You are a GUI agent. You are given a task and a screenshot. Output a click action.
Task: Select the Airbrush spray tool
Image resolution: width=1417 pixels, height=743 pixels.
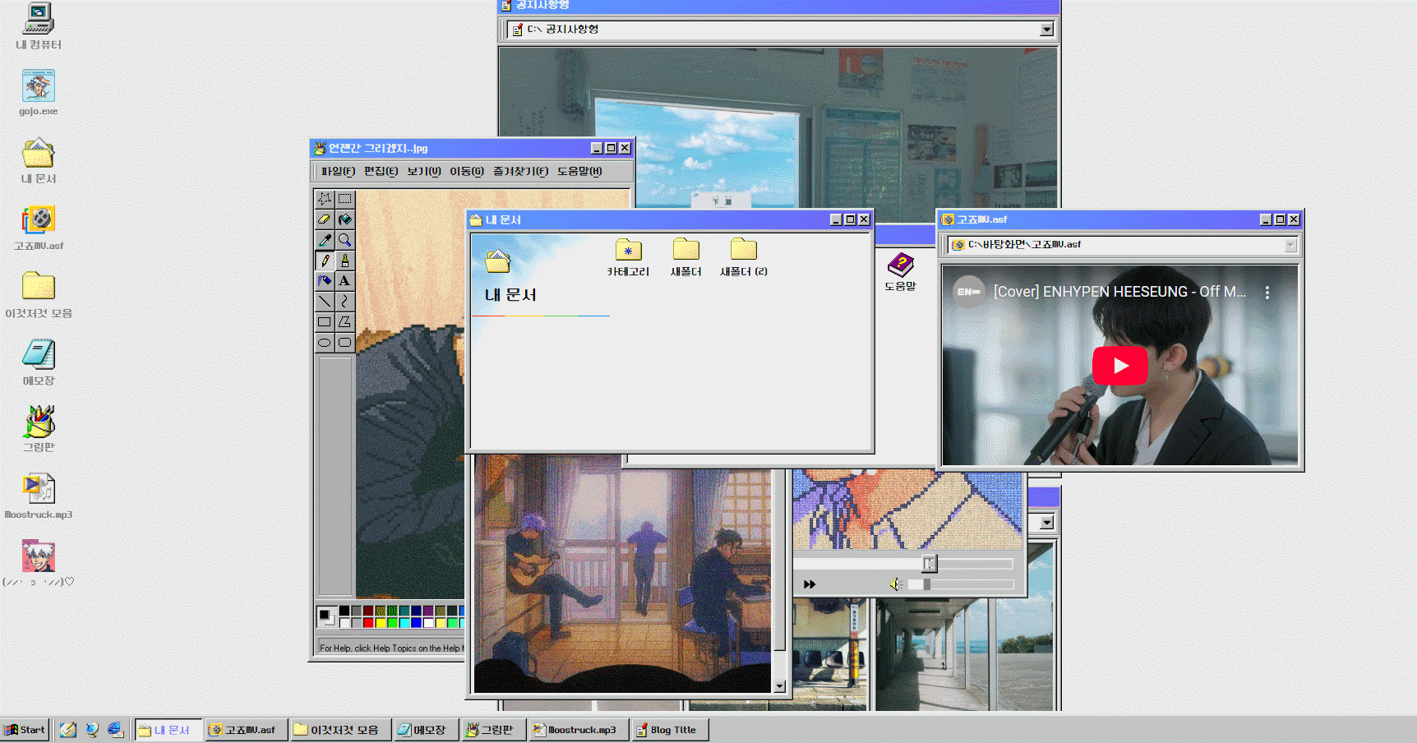pos(325,281)
